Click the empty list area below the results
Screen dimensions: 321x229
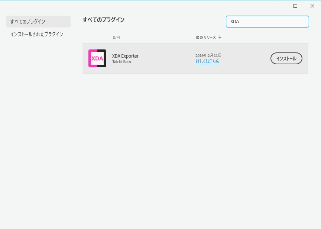pyautogui.click(x=195, y=149)
